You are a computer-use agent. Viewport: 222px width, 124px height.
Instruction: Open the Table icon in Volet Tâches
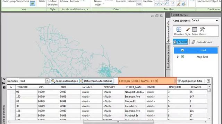pos(195,31)
